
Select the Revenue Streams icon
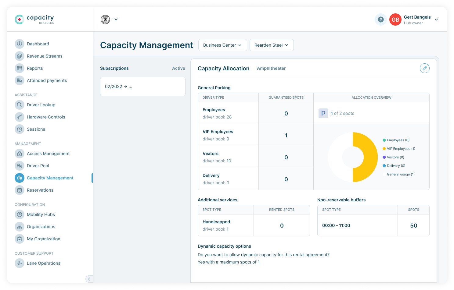20,56
